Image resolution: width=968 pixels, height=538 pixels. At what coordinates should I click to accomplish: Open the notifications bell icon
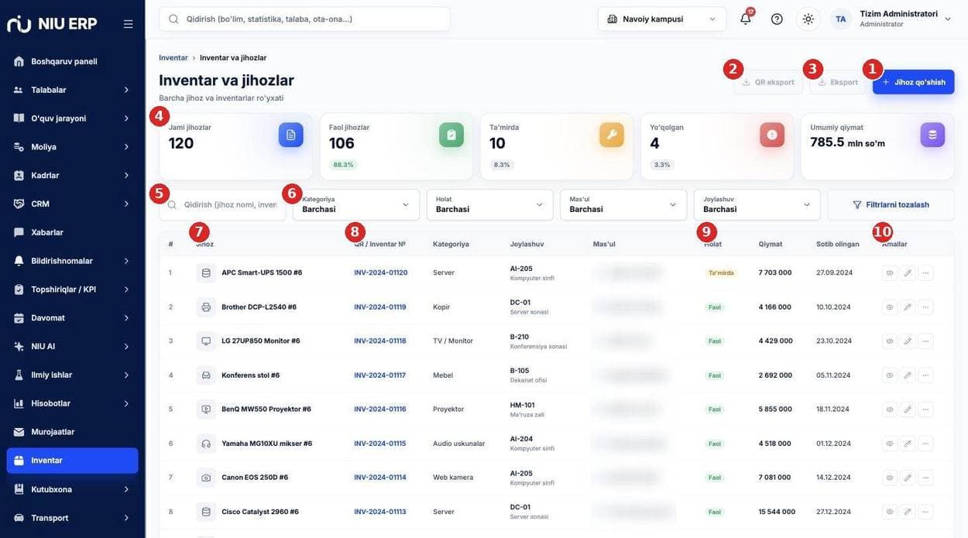pyautogui.click(x=745, y=19)
